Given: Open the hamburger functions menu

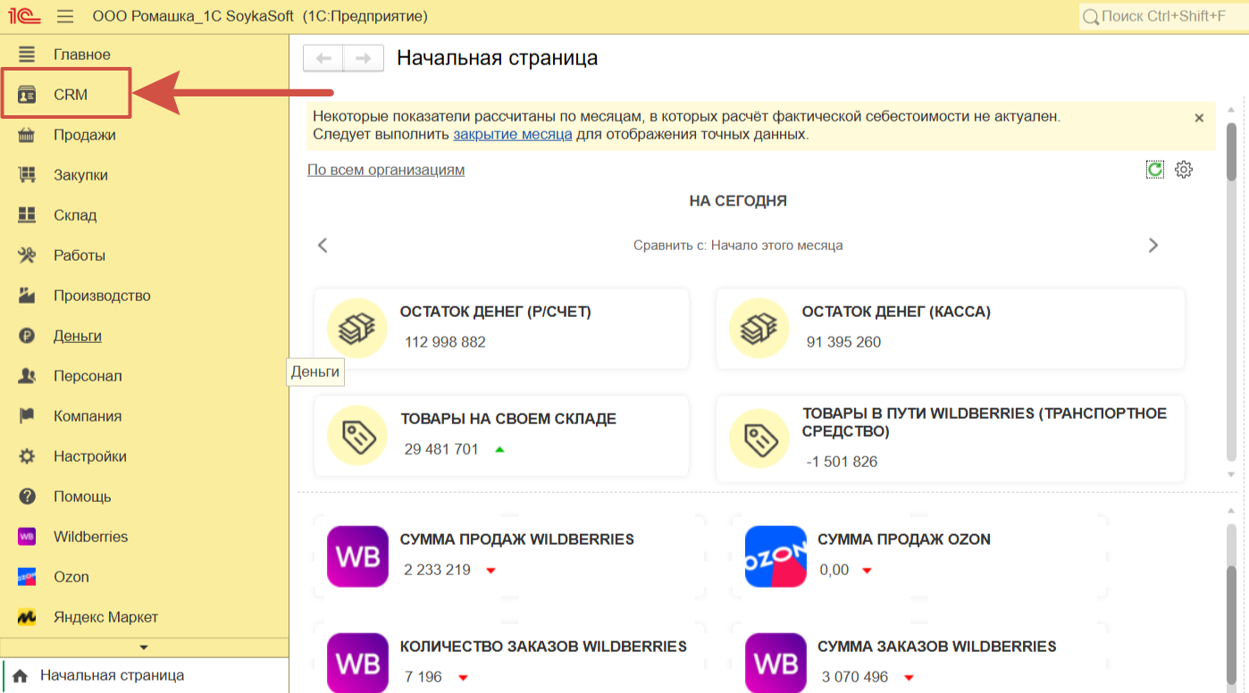Looking at the screenshot, I should [x=65, y=16].
